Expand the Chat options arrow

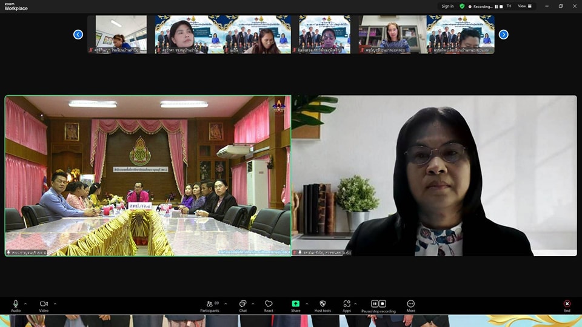[x=253, y=303]
